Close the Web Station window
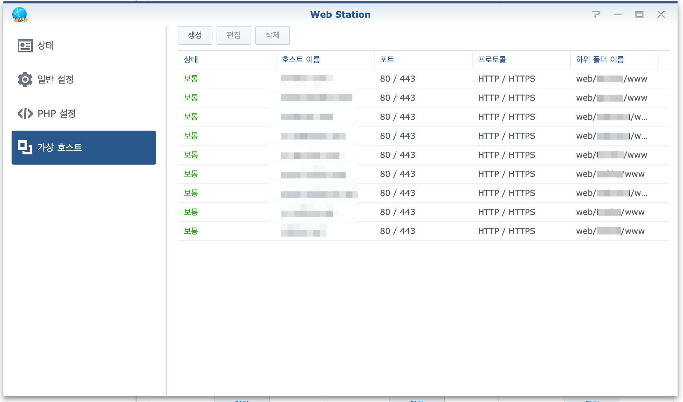The height and width of the screenshot is (402, 683). point(661,14)
